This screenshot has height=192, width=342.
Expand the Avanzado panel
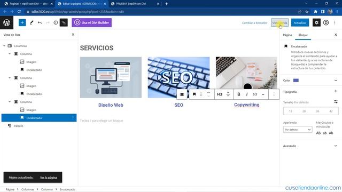[x=310, y=146]
